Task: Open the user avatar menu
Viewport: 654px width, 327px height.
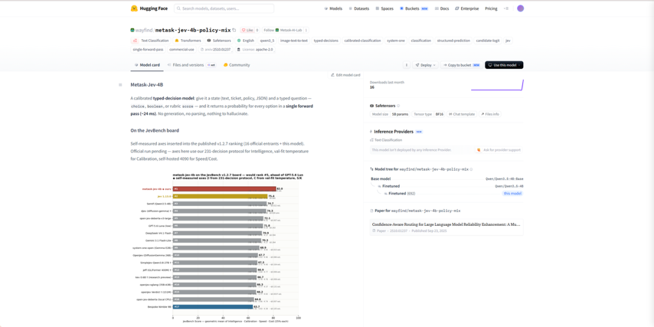Action: [520, 8]
